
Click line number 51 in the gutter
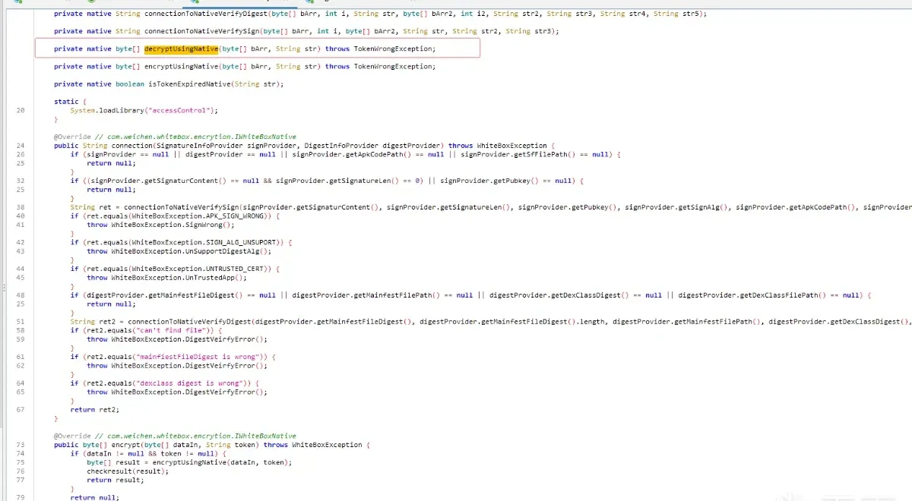[x=20, y=321]
